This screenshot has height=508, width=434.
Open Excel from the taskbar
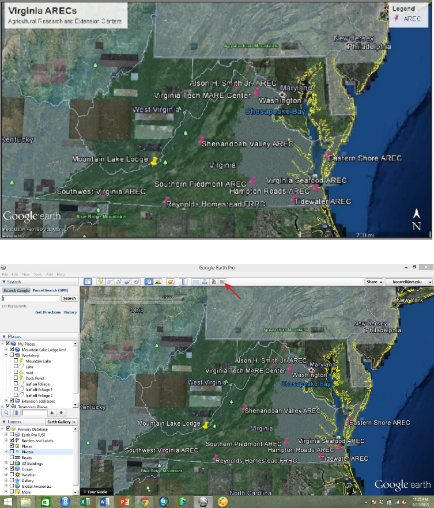click(x=85, y=502)
